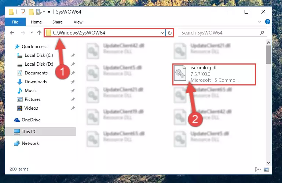
Task: Switch to large icons view layout
Action: click(x=266, y=169)
